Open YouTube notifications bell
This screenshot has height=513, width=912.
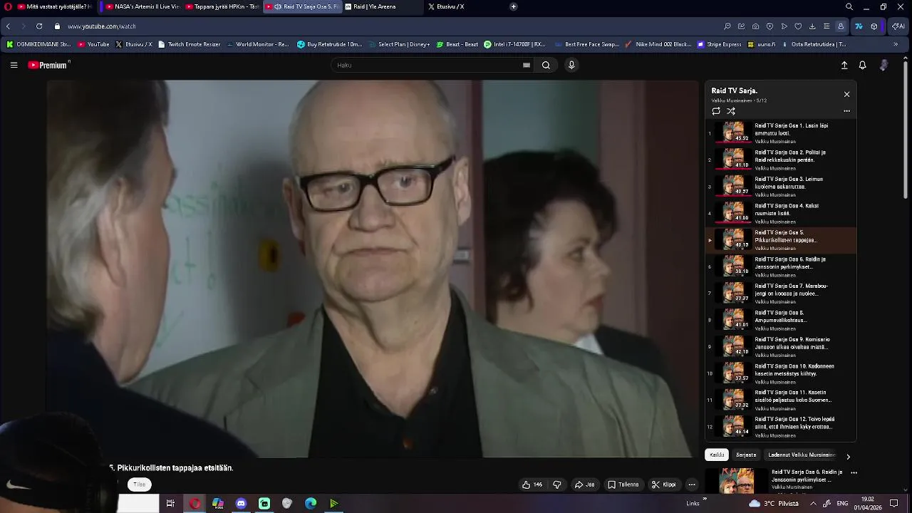(862, 65)
